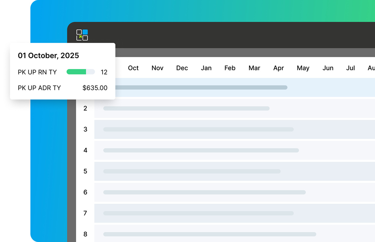Screen dimensions: 375x242
Task: Select the Oct month column header
Action: pos(133,68)
